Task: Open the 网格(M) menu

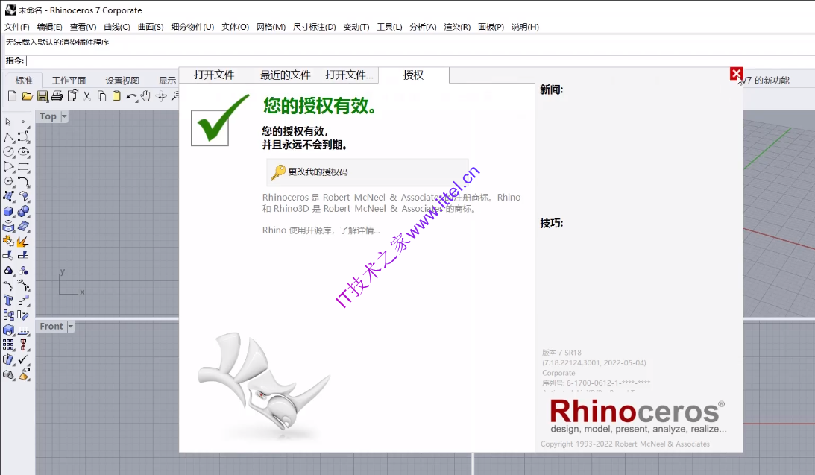Action: (271, 27)
